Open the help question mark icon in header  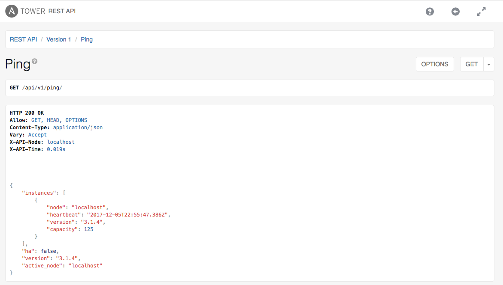point(430,12)
